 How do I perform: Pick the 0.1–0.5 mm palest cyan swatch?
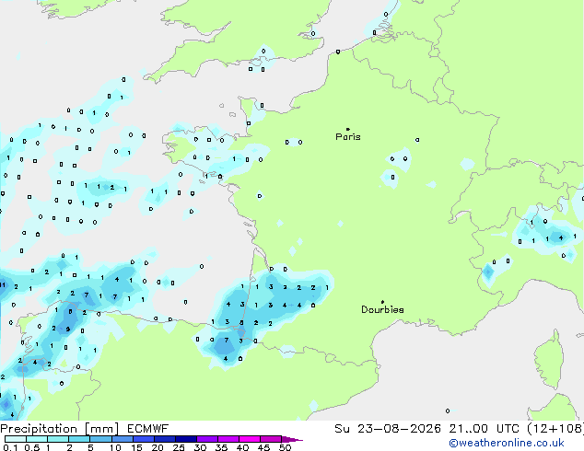click(x=16, y=439)
